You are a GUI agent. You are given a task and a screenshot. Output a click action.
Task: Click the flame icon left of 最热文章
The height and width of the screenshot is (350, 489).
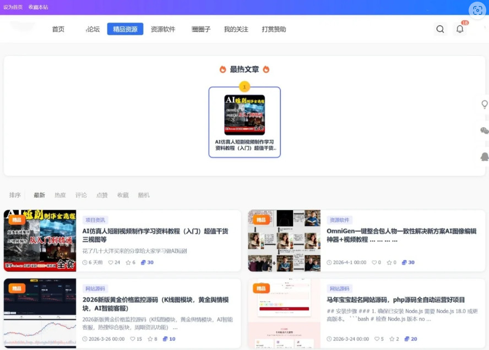coord(222,69)
